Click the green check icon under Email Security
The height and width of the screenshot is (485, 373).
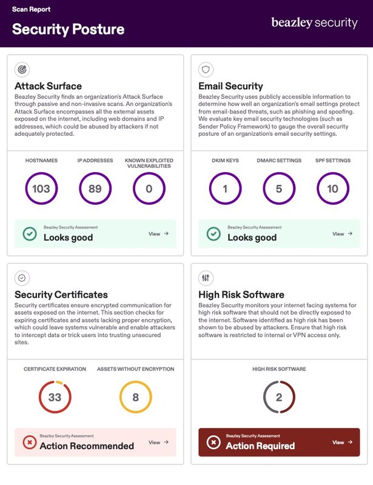point(213,234)
